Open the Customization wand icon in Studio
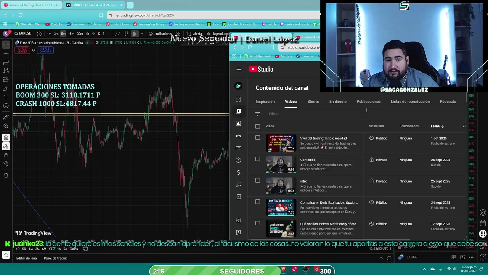This screenshot has width=488, height=275. pos(238,184)
